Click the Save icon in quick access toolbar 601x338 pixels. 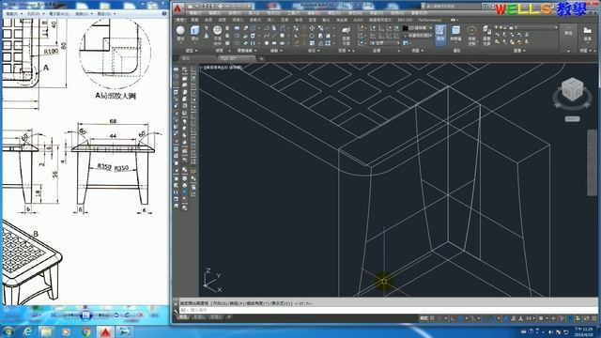coord(206,7)
